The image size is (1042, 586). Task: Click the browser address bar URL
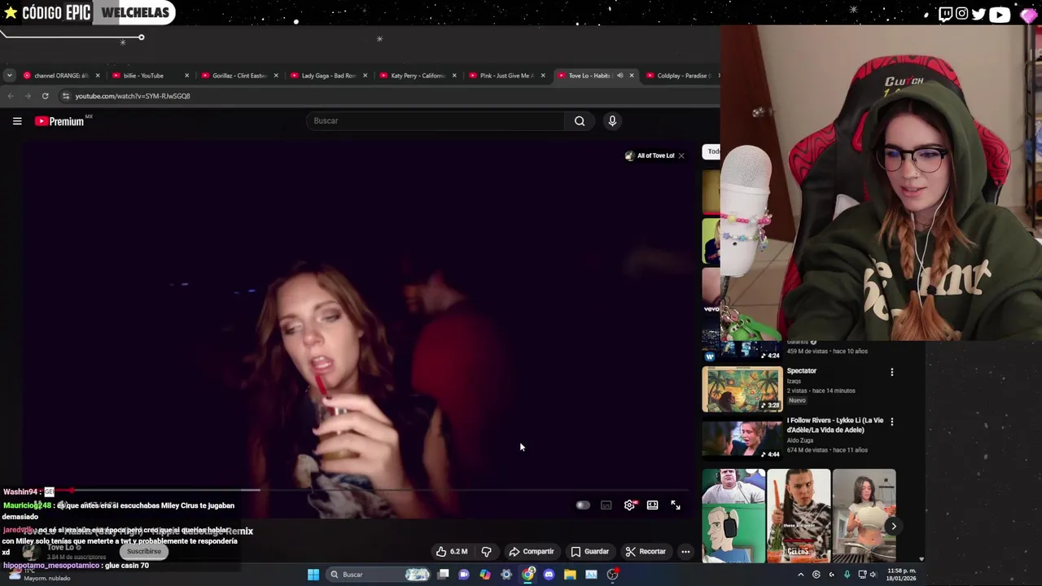[133, 96]
